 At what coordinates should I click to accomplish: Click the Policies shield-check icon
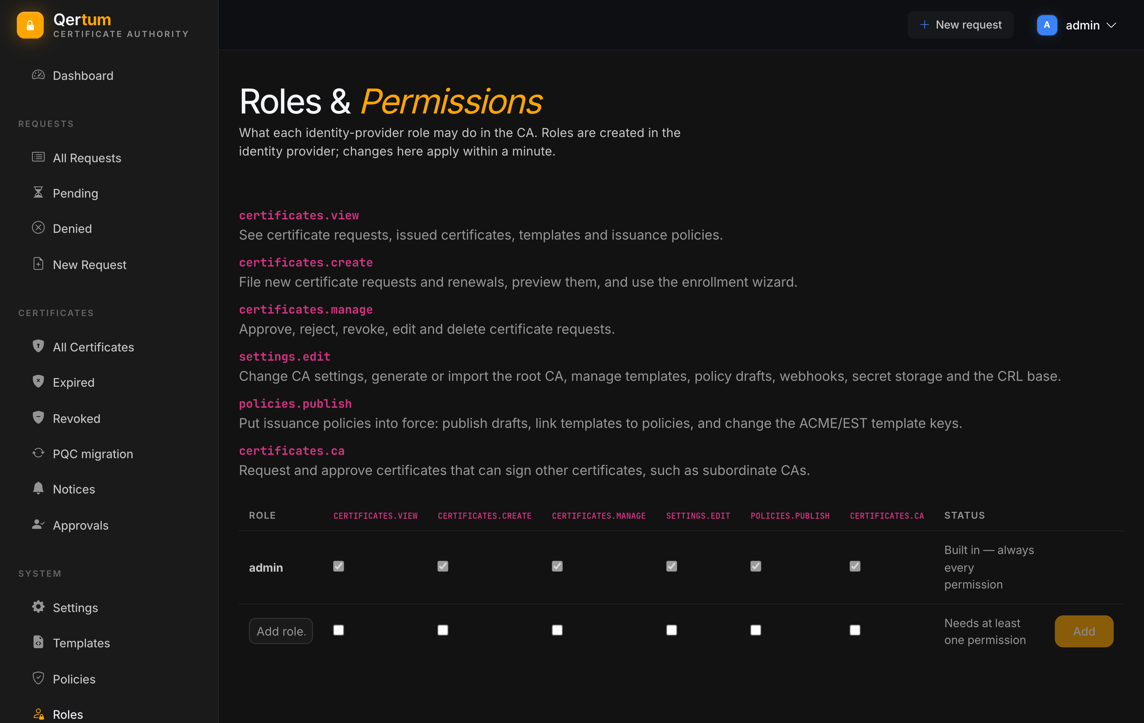[38, 678]
